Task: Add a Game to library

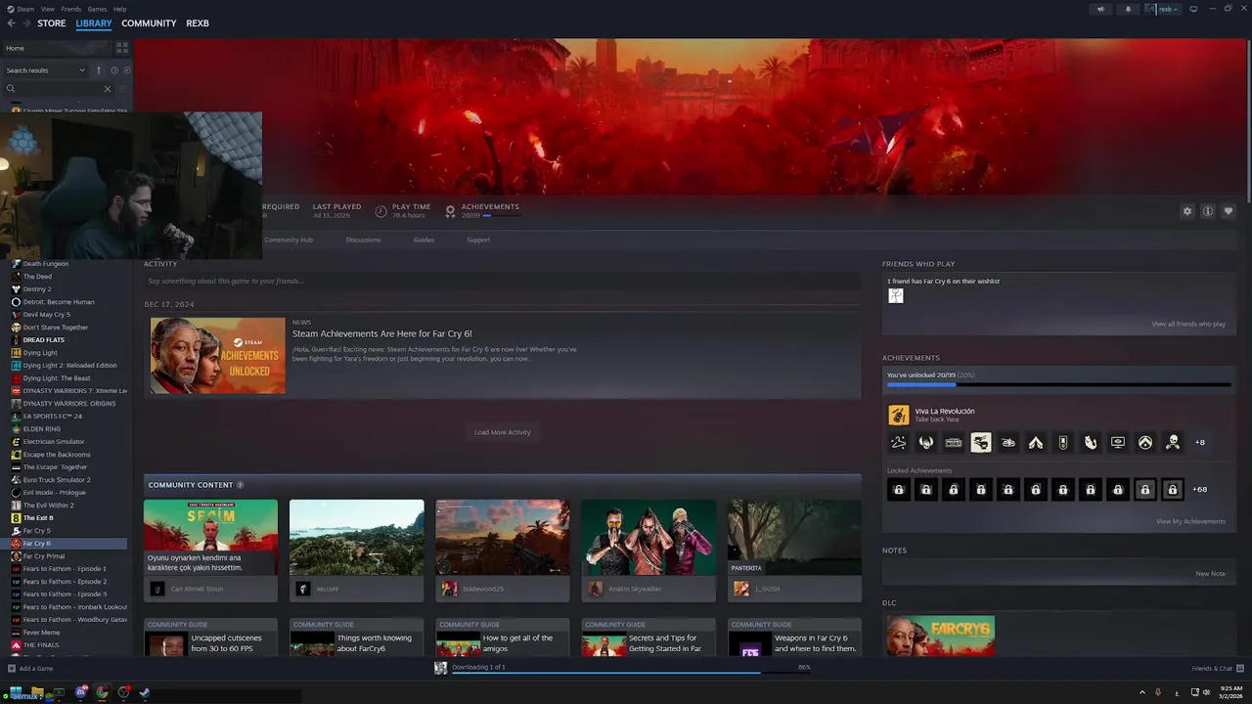Action: pyautogui.click(x=31, y=669)
